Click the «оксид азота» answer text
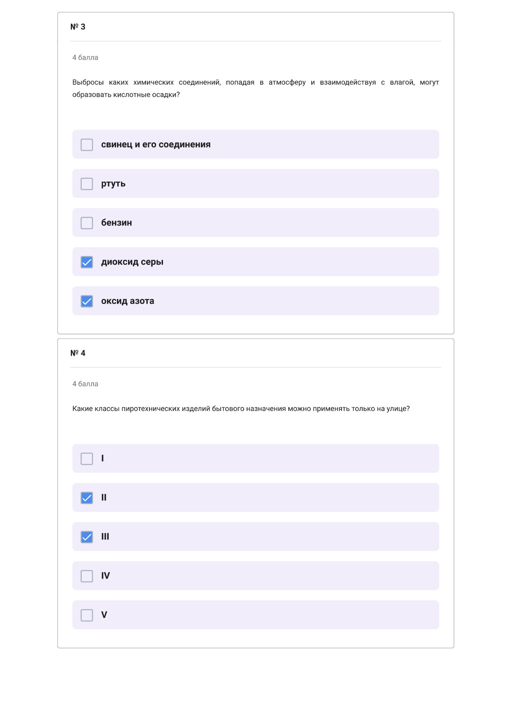 coord(128,301)
